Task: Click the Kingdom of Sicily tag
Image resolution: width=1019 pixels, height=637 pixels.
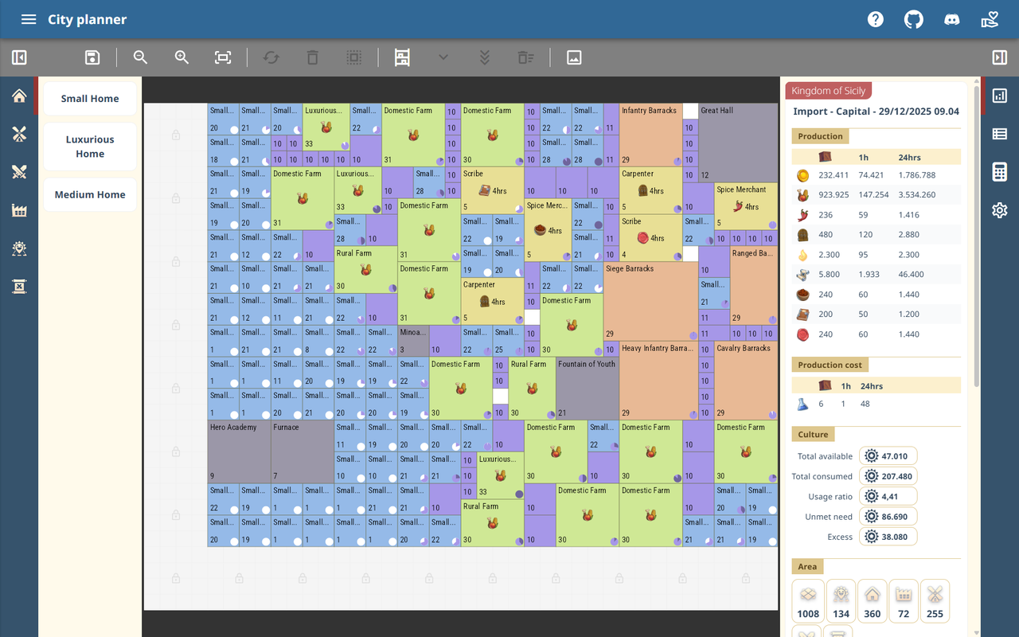Action: 829,91
